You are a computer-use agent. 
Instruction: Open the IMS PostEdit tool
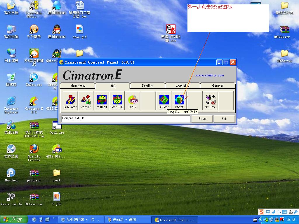point(101,101)
